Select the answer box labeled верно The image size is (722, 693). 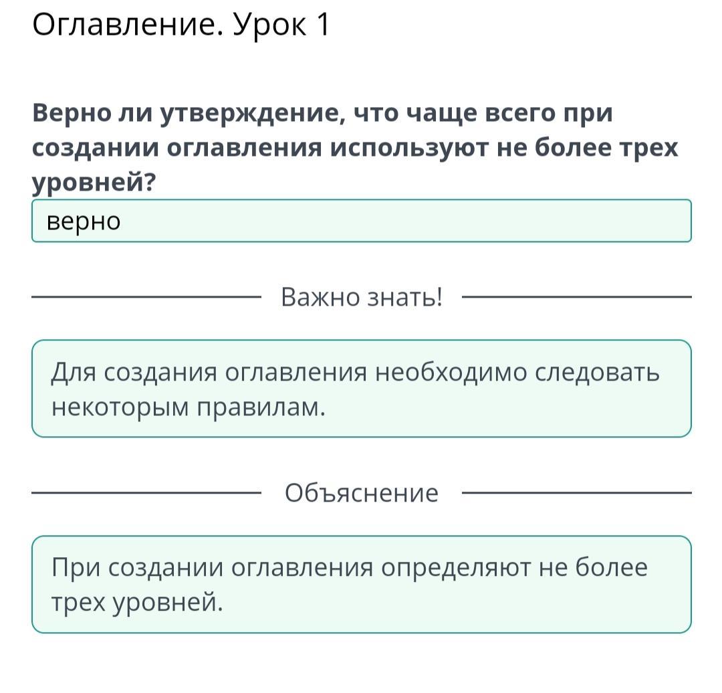click(362, 221)
